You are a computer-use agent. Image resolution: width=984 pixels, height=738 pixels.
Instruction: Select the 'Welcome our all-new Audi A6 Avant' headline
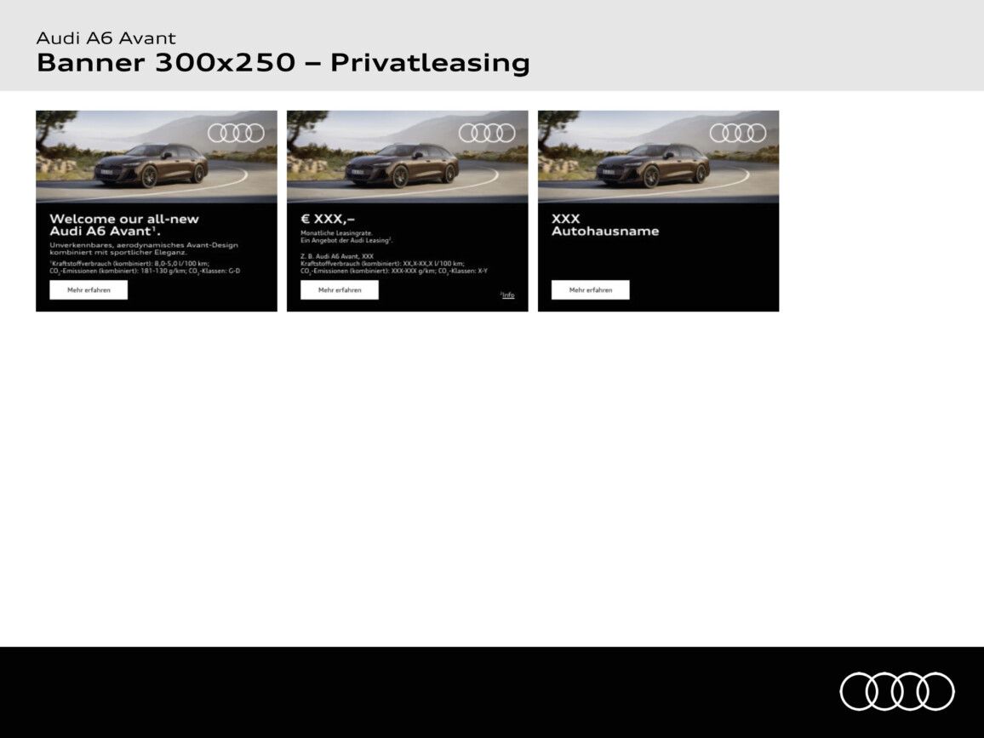click(x=123, y=225)
